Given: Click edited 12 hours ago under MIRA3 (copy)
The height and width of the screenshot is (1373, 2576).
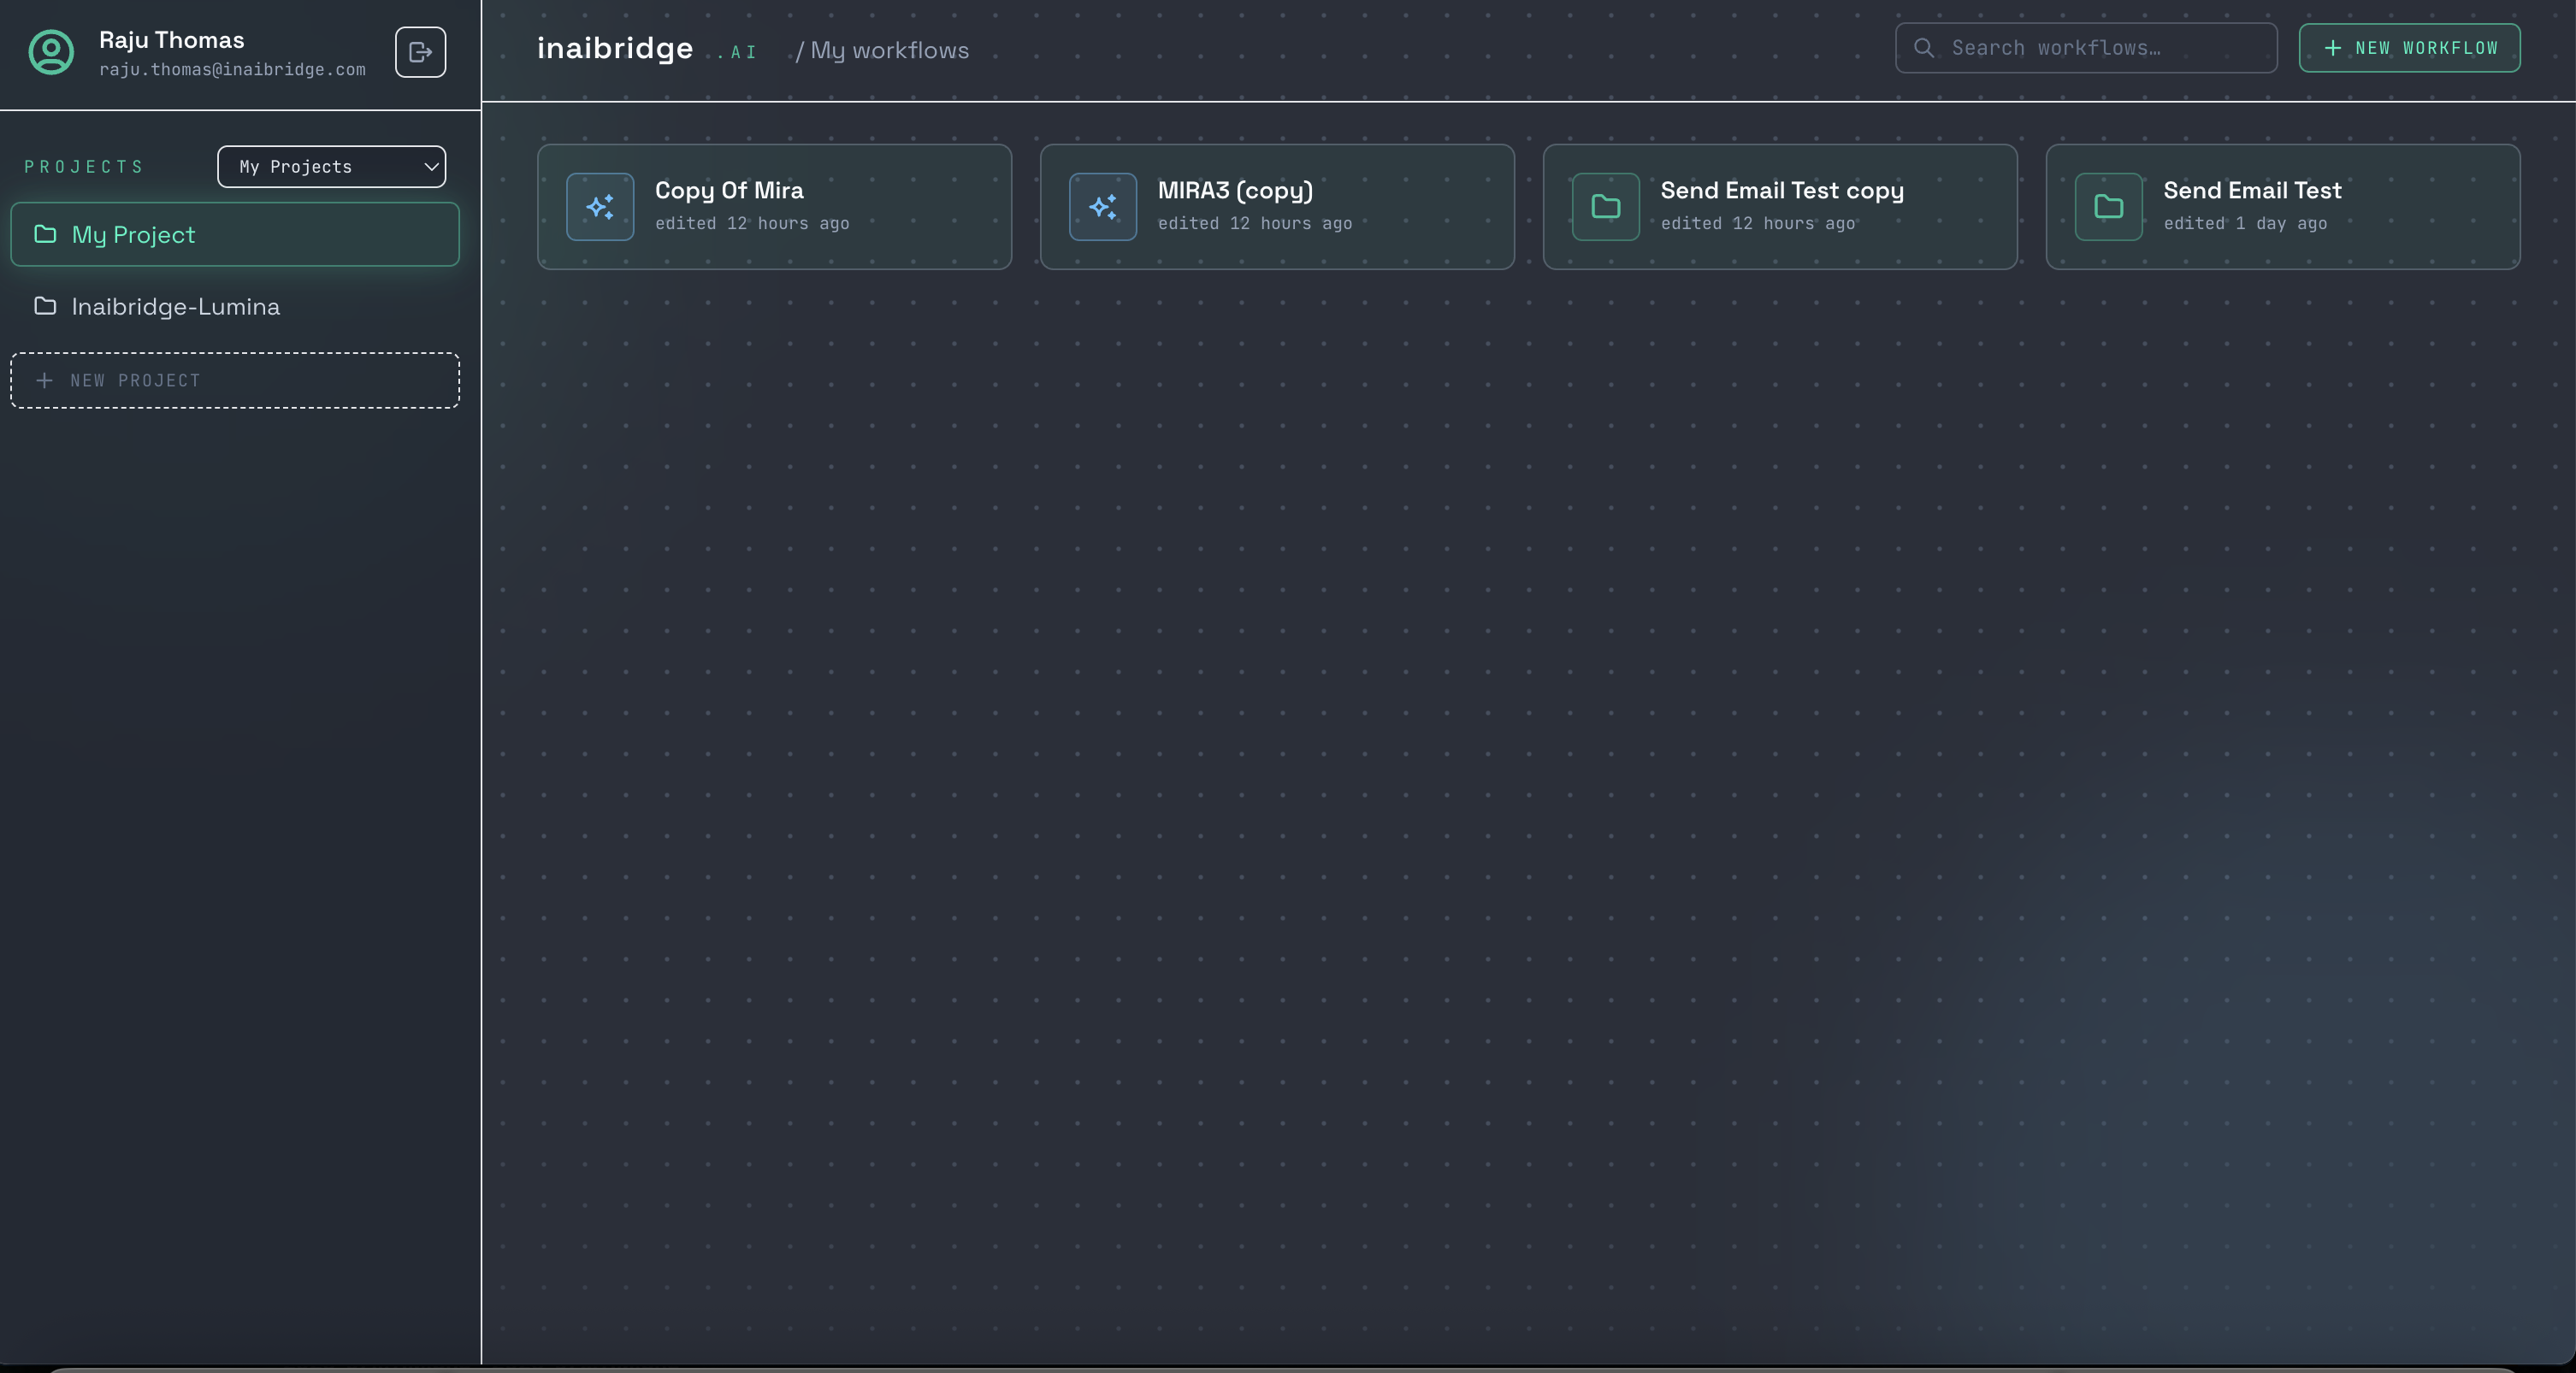Looking at the screenshot, I should (1255, 224).
